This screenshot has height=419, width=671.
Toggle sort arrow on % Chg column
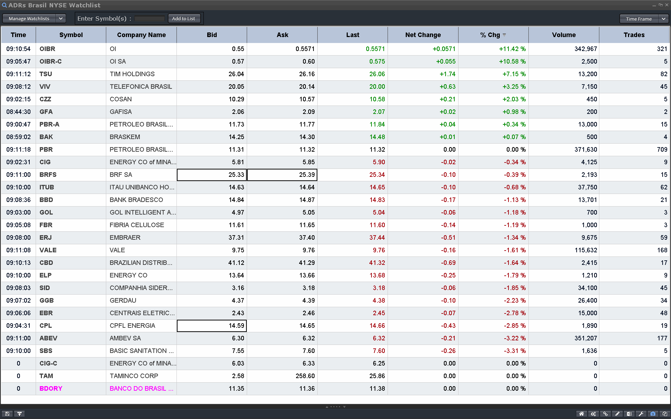click(x=504, y=35)
